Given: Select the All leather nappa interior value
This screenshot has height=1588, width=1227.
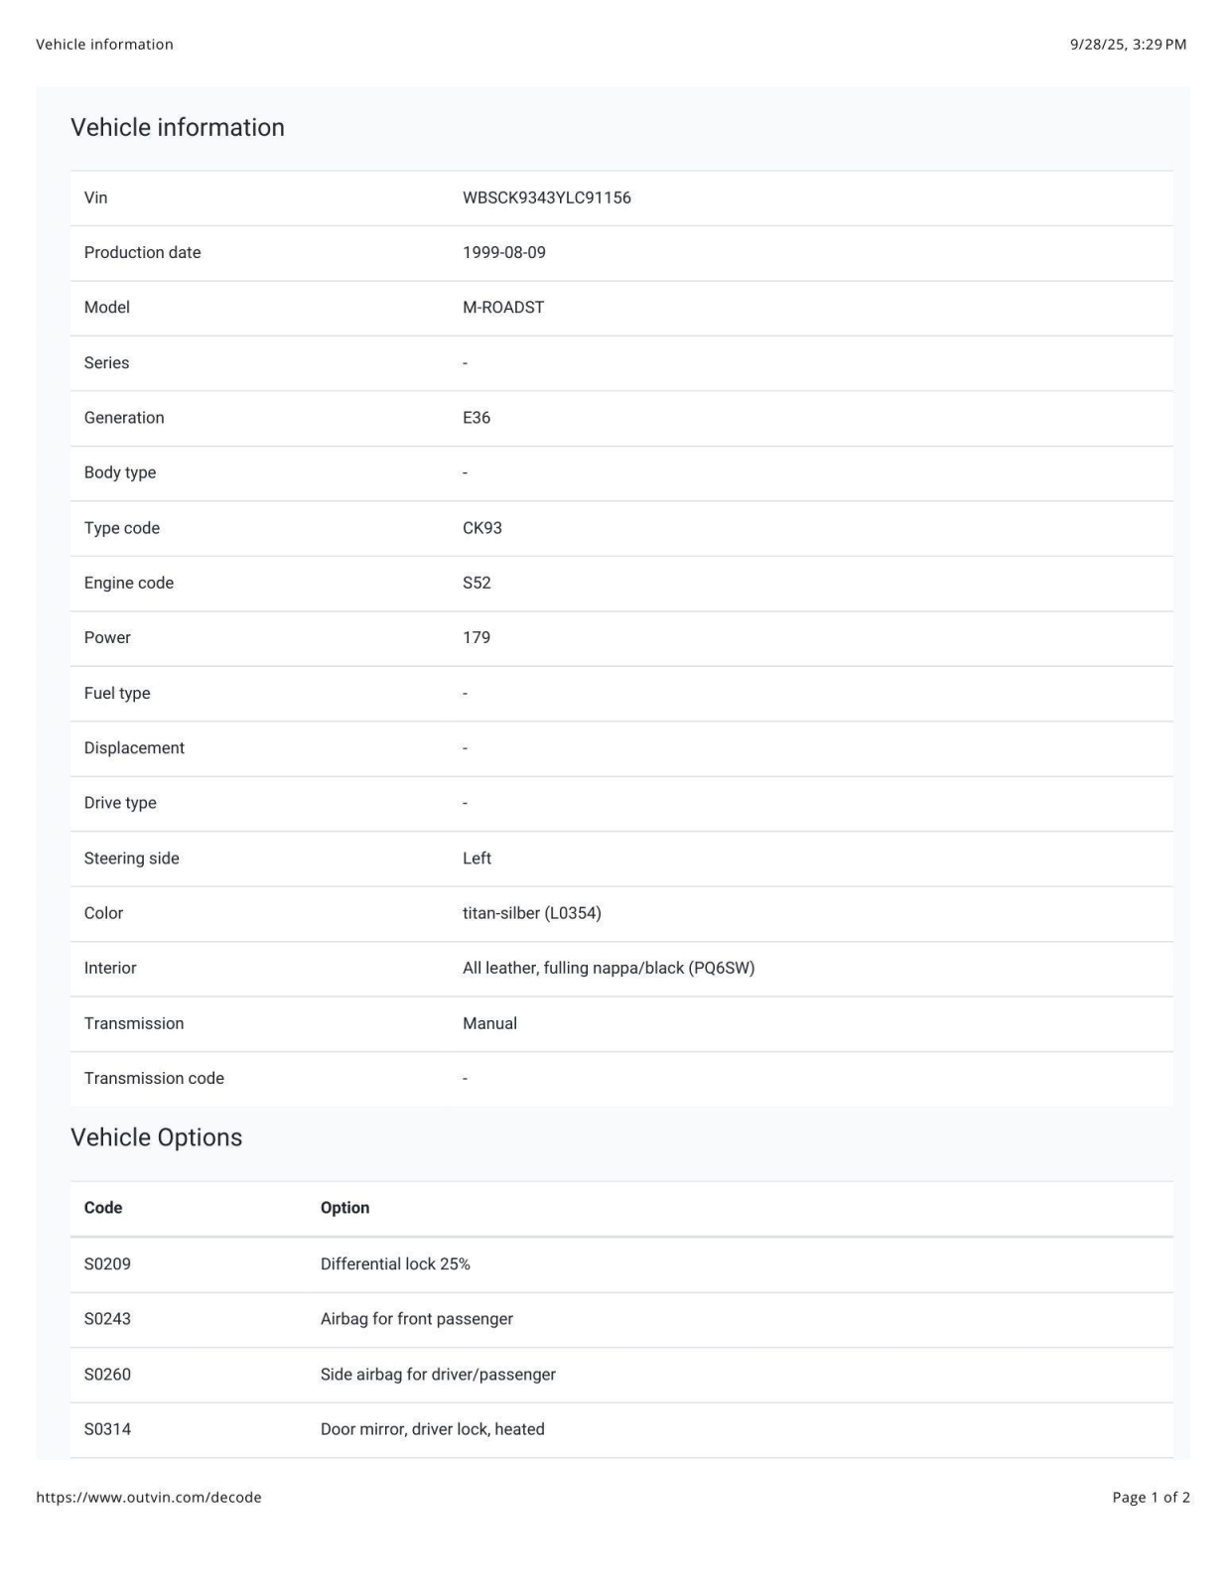Looking at the screenshot, I should pyautogui.click(x=608, y=968).
